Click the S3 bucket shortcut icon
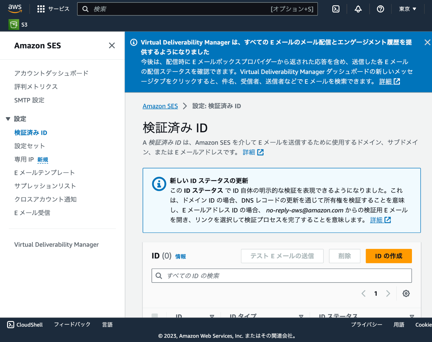This screenshot has width=432, height=342. tap(14, 24)
